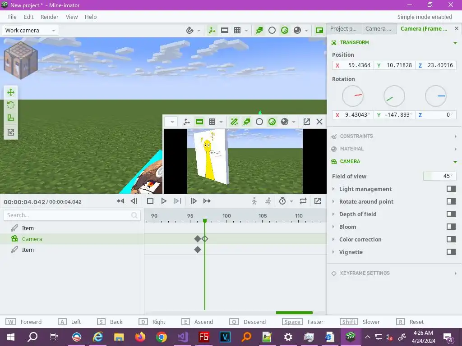Open the View menu
This screenshot has height=346, width=462.
click(x=72, y=17)
